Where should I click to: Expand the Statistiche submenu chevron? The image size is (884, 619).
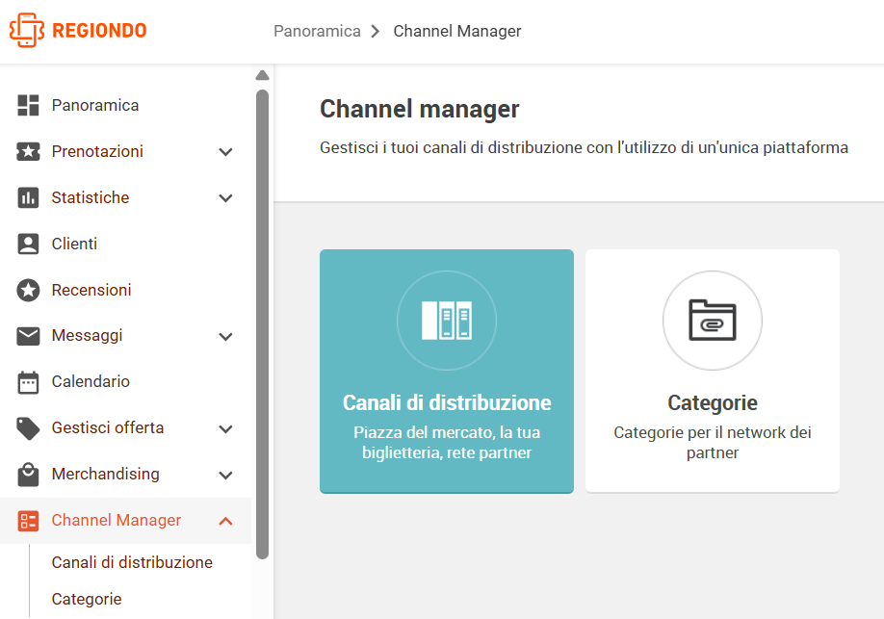tap(225, 198)
